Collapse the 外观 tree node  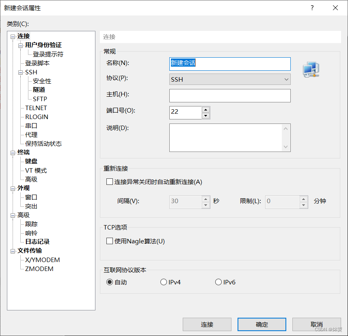(x=13, y=189)
